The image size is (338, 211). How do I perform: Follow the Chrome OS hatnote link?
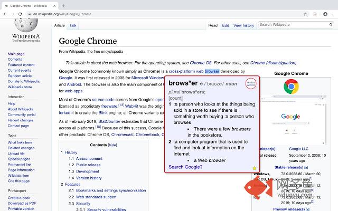(x=201, y=63)
